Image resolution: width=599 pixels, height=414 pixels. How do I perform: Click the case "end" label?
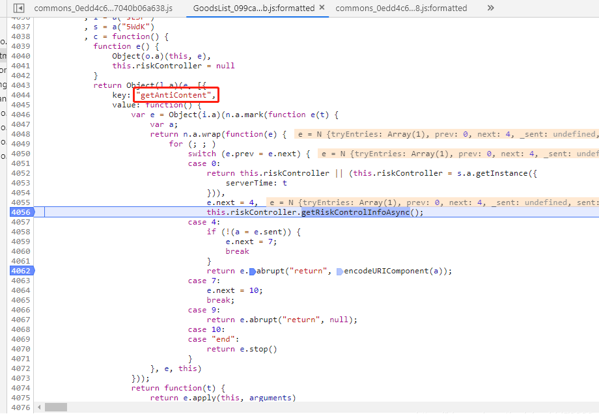[x=213, y=339]
